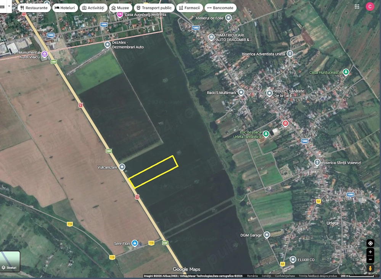Open the Straturi layers thumbnail
381x279 pixels.
click(x=10, y=261)
